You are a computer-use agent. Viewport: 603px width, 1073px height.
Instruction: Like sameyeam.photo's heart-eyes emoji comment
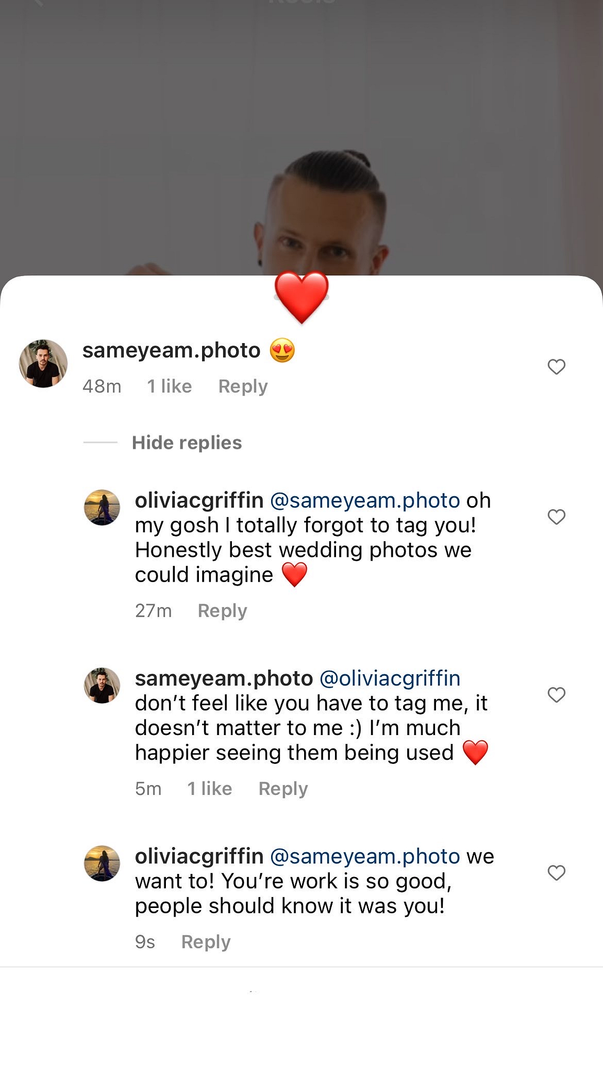(556, 367)
